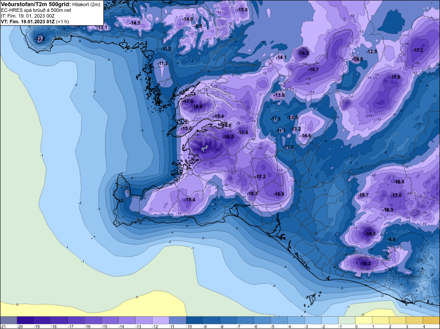Click the -18.9 temperature value

tap(197, 106)
